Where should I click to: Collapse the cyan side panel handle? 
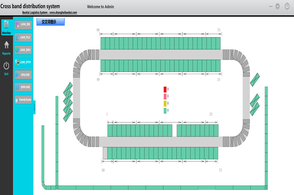(x=34, y=107)
